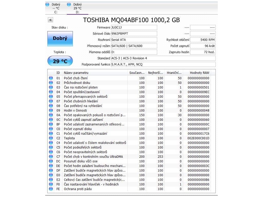This screenshot has width=263, height=197.
Task: Click the worst value 253 in row C7
Action: (160, 157)
